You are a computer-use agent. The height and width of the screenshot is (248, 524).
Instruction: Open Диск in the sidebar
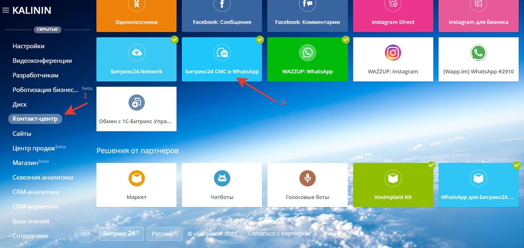[20, 104]
